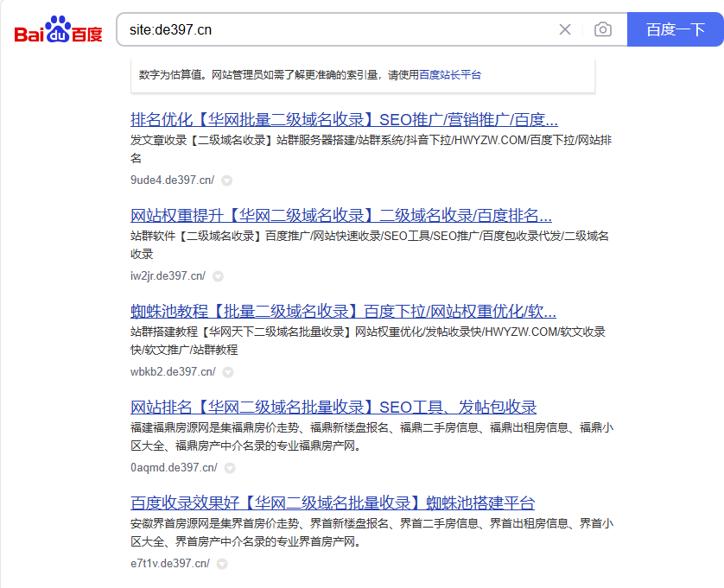Expand dropdown next to 9ude4.de397.cn/

226,180
